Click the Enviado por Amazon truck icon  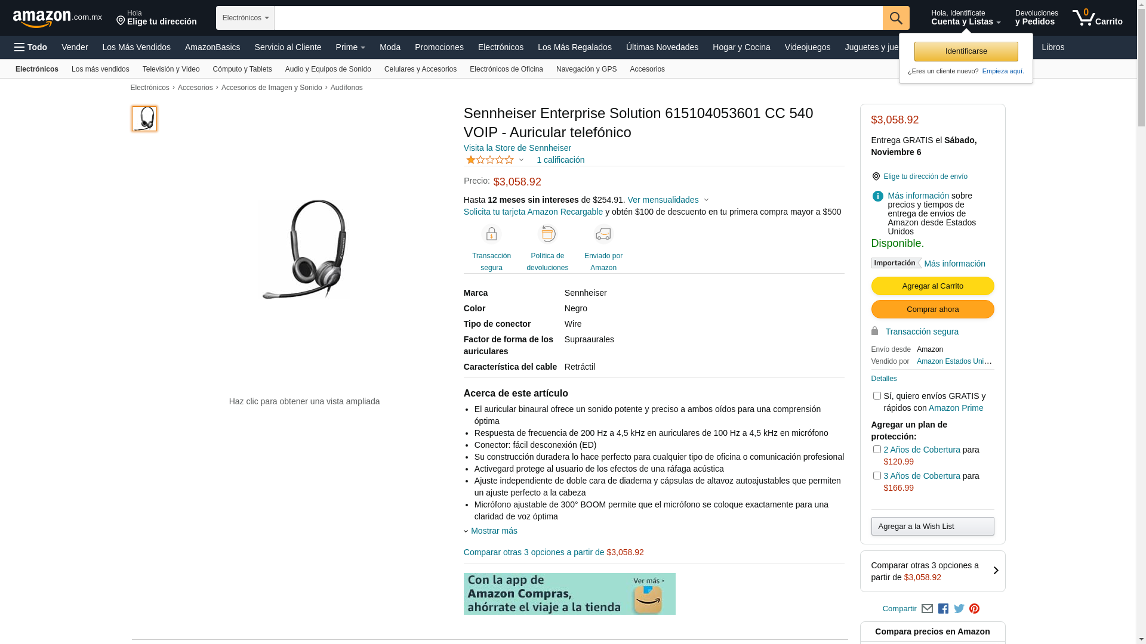point(603,234)
